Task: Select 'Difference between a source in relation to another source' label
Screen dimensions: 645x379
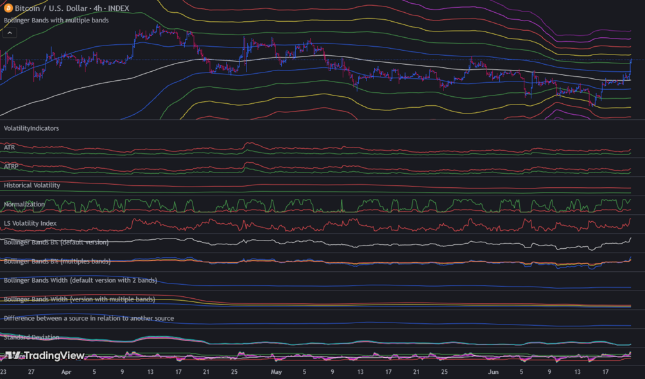Action: 89,318
